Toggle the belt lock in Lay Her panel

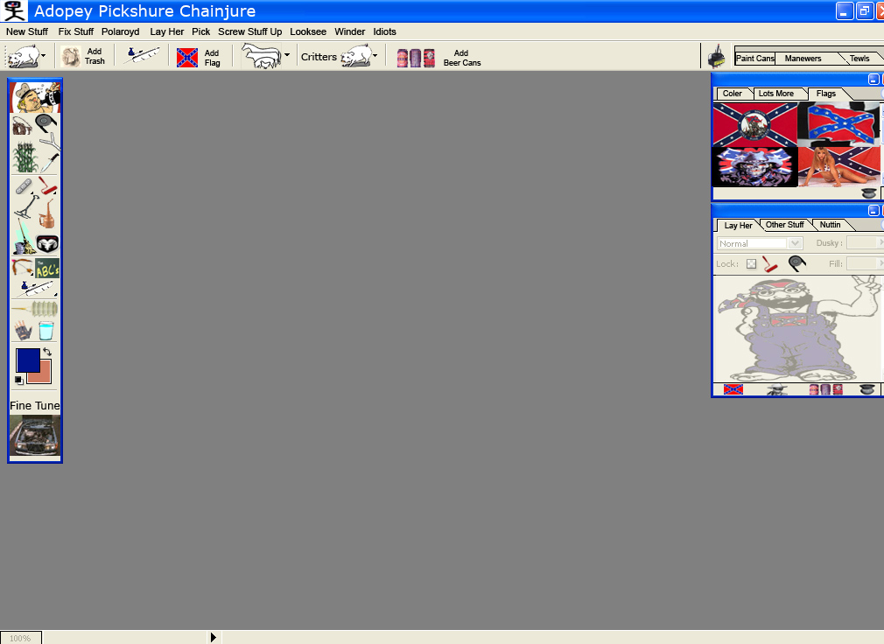[x=797, y=263]
